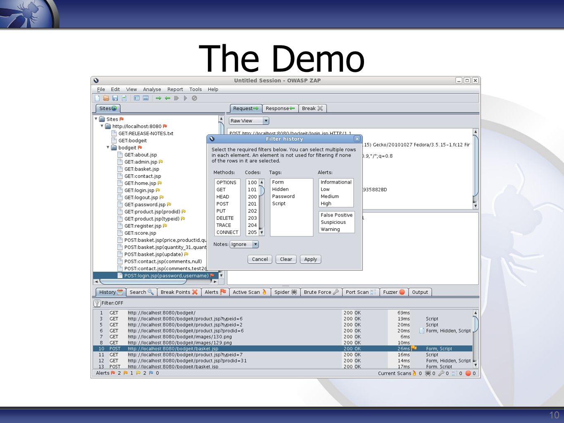Image resolution: width=564 pixels, height=423 pixels.
Task: Click the orange alerts flag in status bar
Action: pyautogui.click(x=126, y=373)
